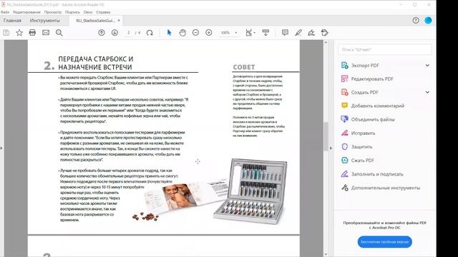458x257 pixels.
Task: Open the Файл menu
Action: (5, 12)
